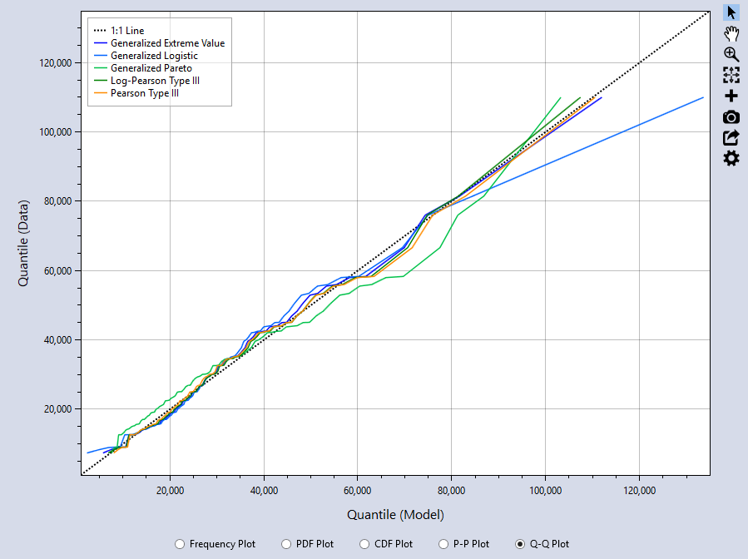Screen dimensions: 748x559
Task: Click the Quantile (Model) axis label
Action: tap(394, 515)
